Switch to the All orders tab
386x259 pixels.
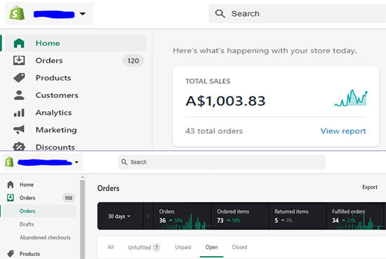tap(110, 247)
